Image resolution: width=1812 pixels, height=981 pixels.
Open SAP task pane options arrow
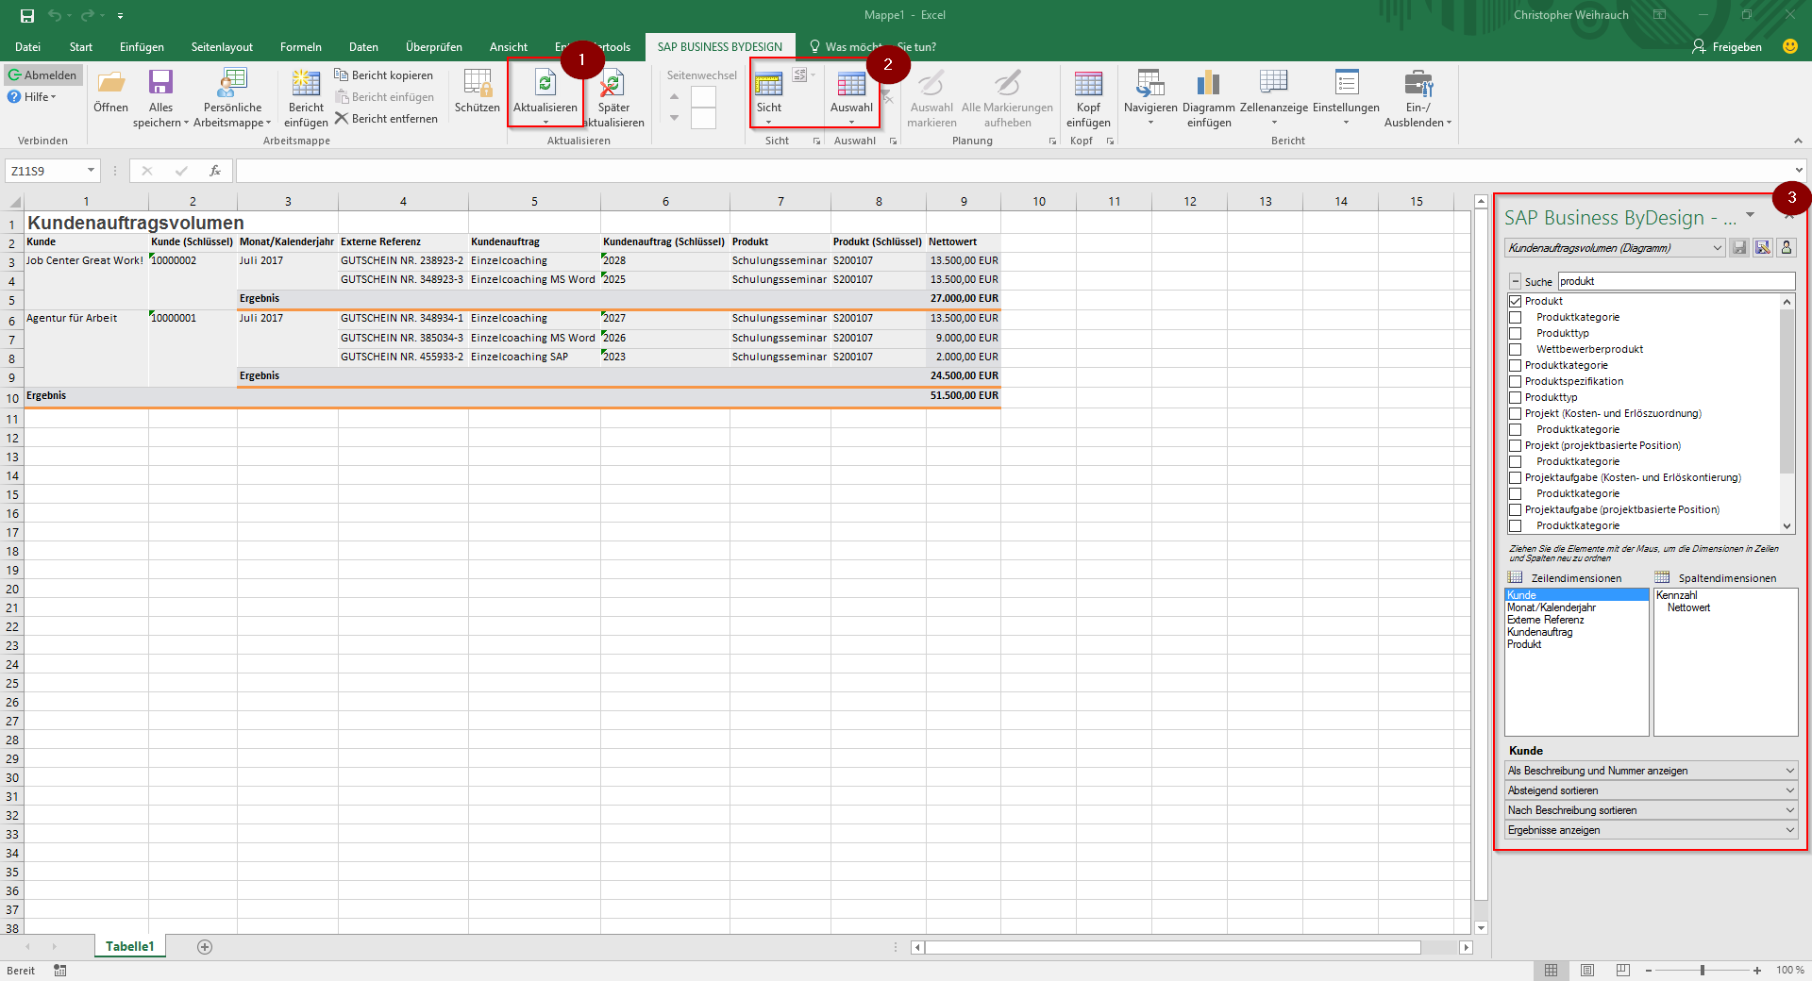coord(1750,215)
